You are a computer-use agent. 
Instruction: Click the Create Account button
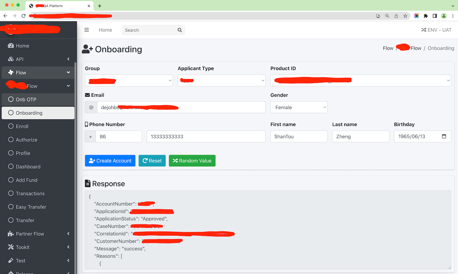coord(110,161)
